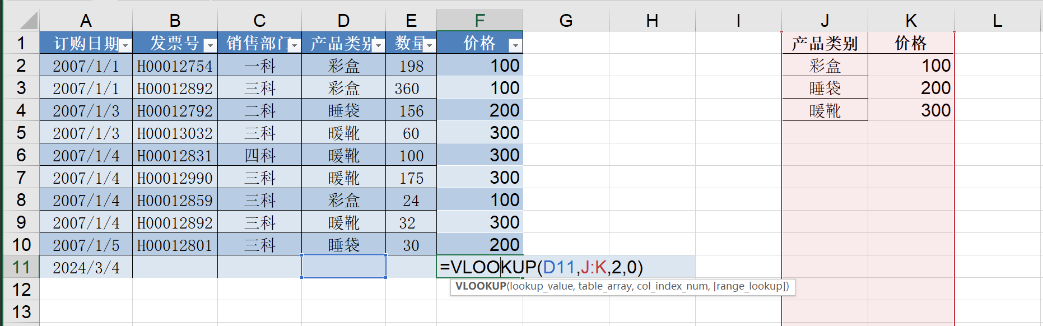
Task: Click 产品类别 header in column J
Action: pos(825,43)
